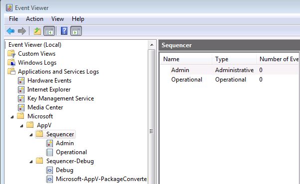Open the Help toolbar icon
The width and height of the screenshot is (300, 184).
point(64,31)
